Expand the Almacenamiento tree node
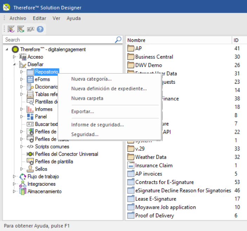The image size is (247, 231). (x=14, y=191)
